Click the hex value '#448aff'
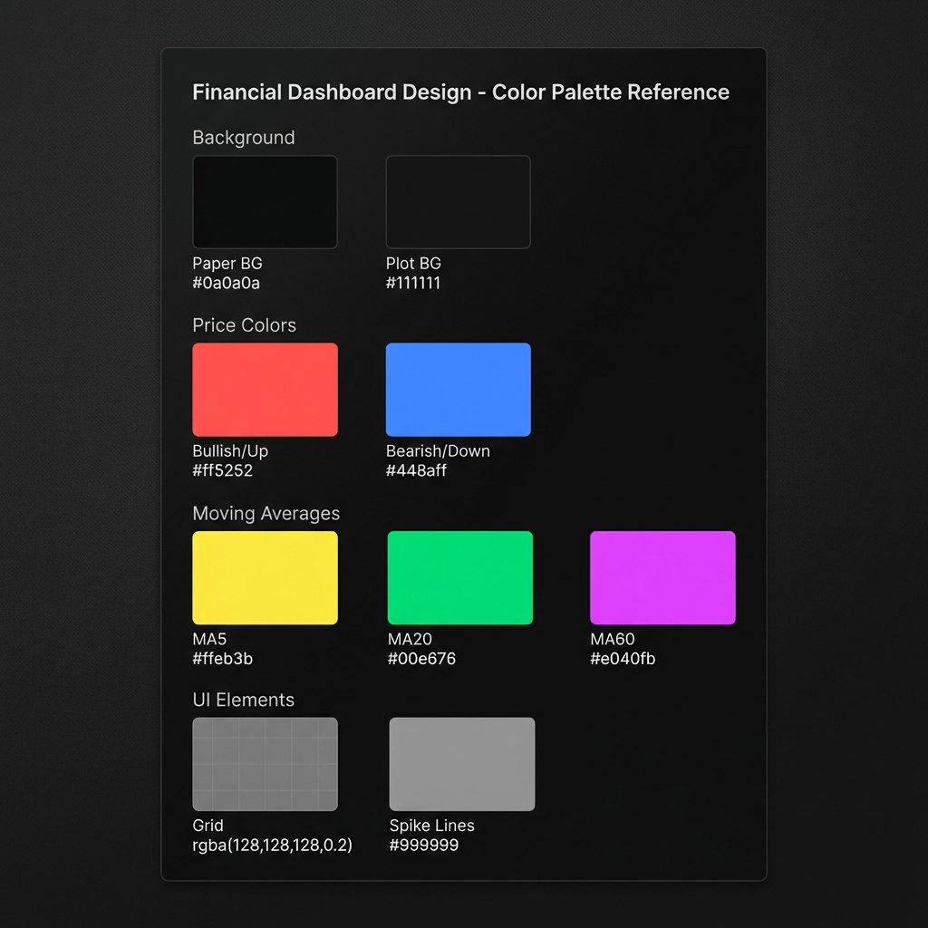 coord(416,470)
